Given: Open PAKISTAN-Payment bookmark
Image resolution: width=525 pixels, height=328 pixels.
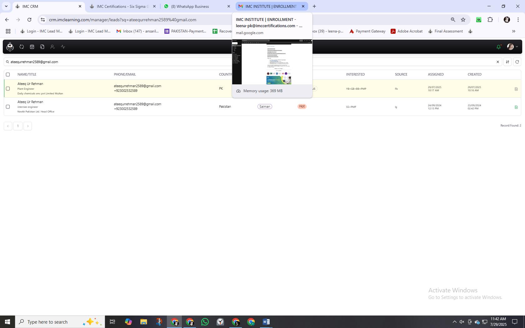Looking at the screenshot, I should click(x=185, y=31).
